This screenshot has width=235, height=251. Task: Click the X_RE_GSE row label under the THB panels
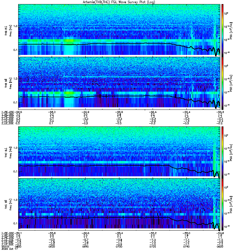8,112
